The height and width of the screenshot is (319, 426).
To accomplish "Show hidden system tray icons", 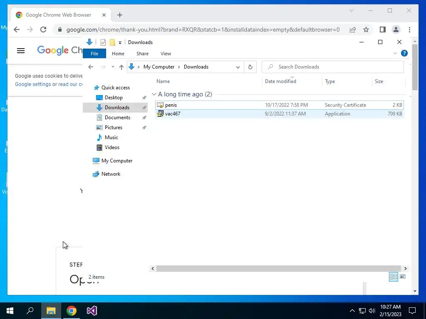I will [352, 311].
